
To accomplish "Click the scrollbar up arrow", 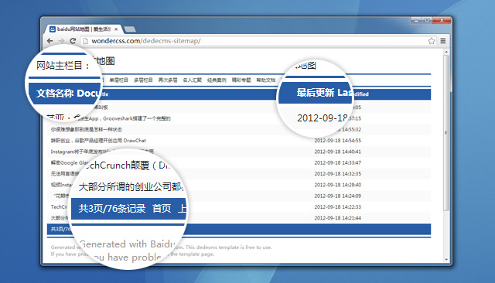I will (446, 52).
